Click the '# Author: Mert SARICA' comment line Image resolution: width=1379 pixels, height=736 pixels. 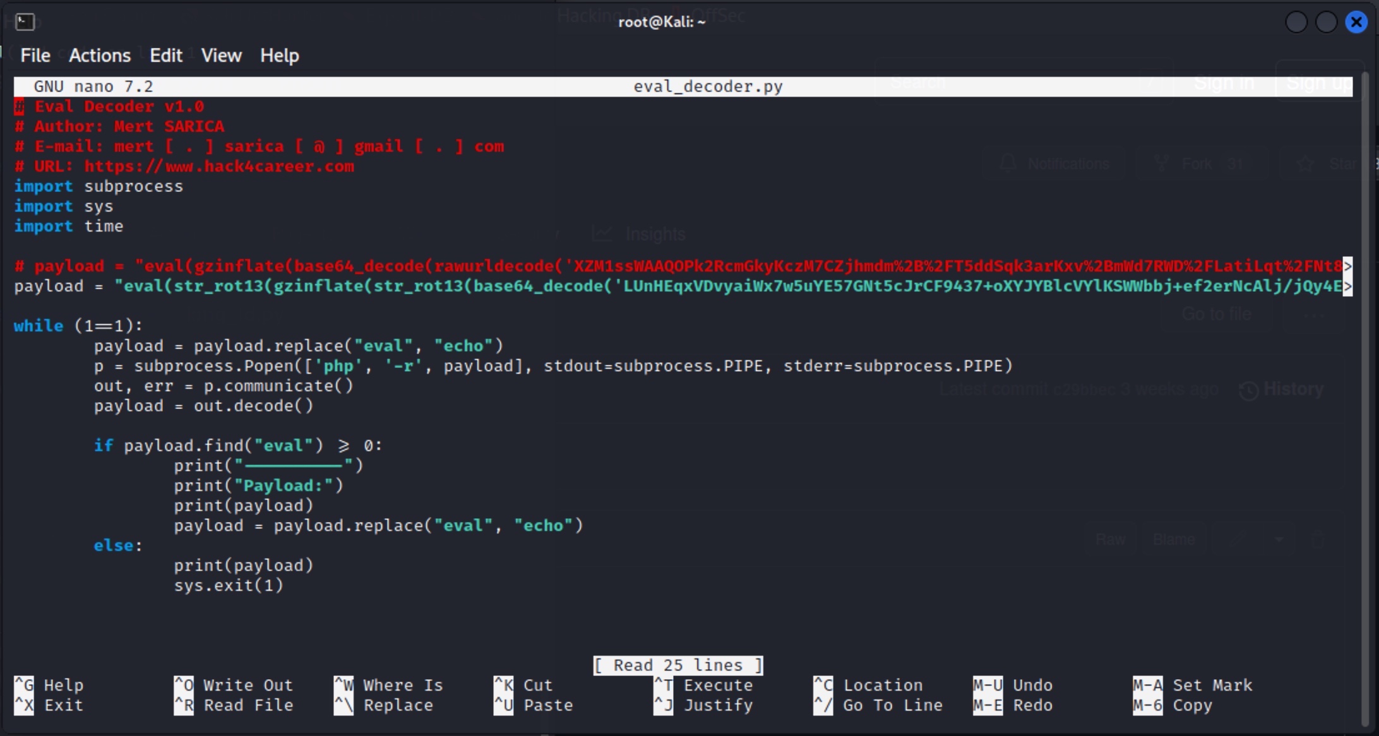pyautogui.click(x=119, y=126)
